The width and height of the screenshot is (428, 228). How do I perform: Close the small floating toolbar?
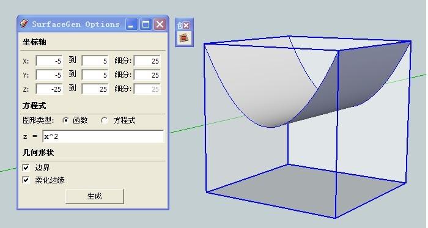[186, 25]
